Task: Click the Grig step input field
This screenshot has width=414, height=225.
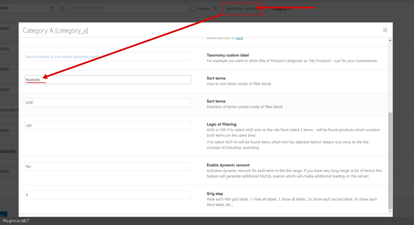Action: pos(108,195)
